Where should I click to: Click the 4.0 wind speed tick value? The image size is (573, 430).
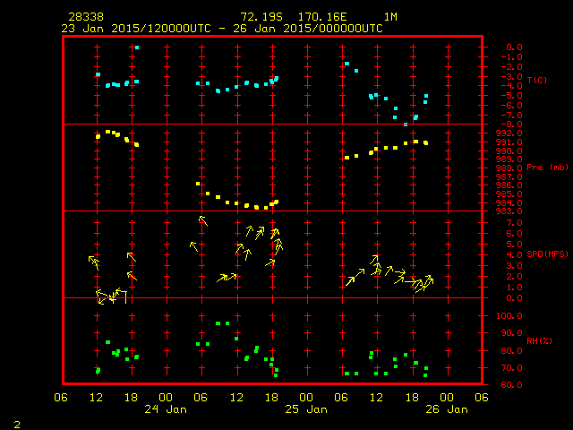[x=514, y=254]
